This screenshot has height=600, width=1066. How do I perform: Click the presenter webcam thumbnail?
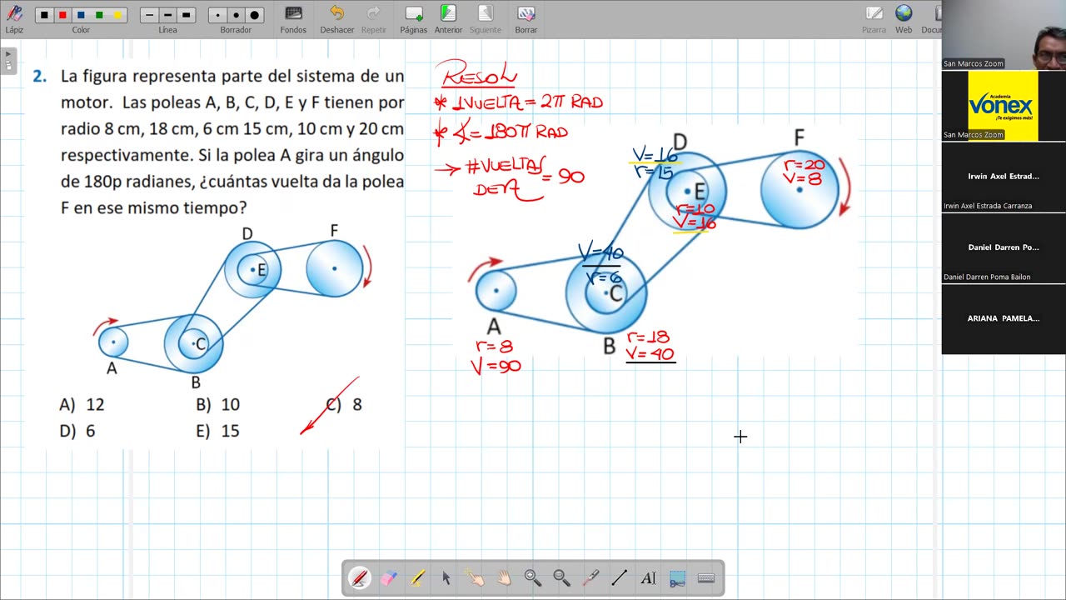(1004, 35)
